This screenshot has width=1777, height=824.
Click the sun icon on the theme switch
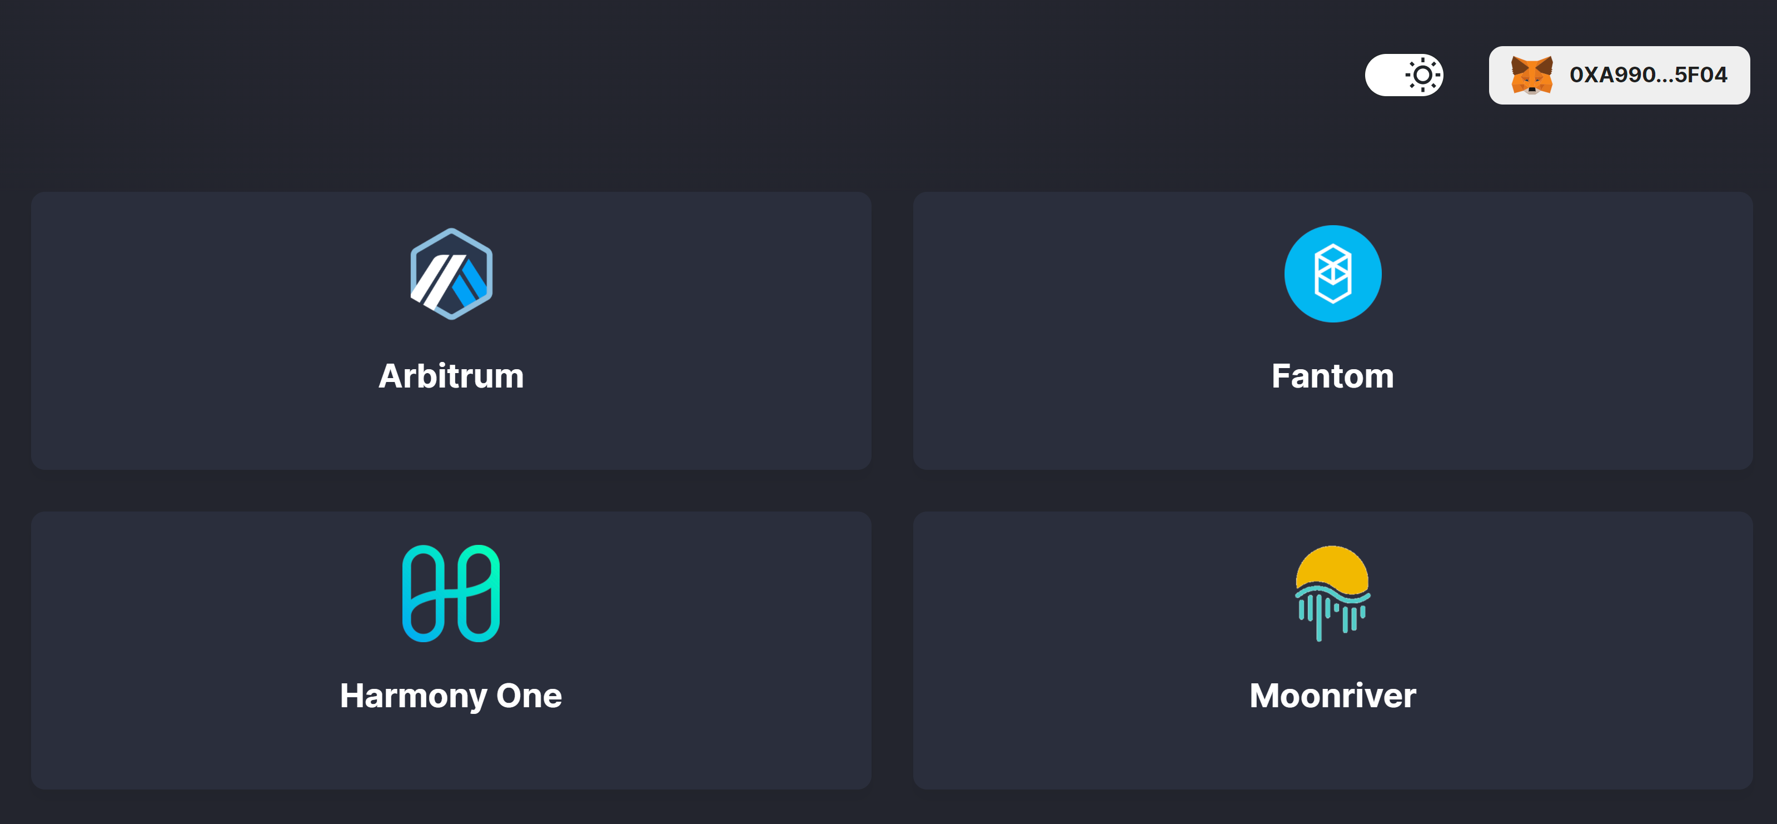1422,75
